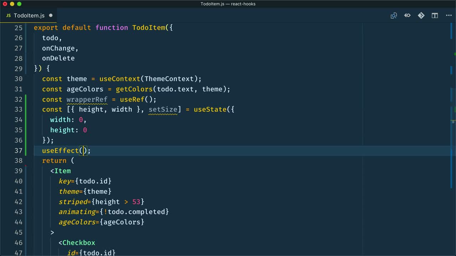
Task: Click the yellow JS language icon on the tab
Action: (x=8, y=15)
